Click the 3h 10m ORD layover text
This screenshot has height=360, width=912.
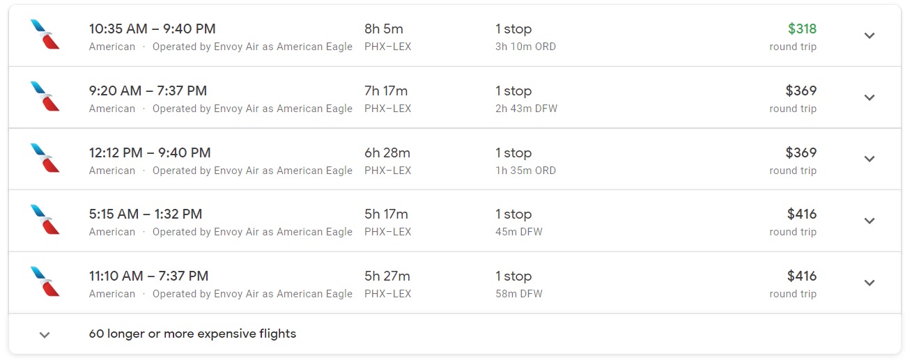tap(525, 47)
